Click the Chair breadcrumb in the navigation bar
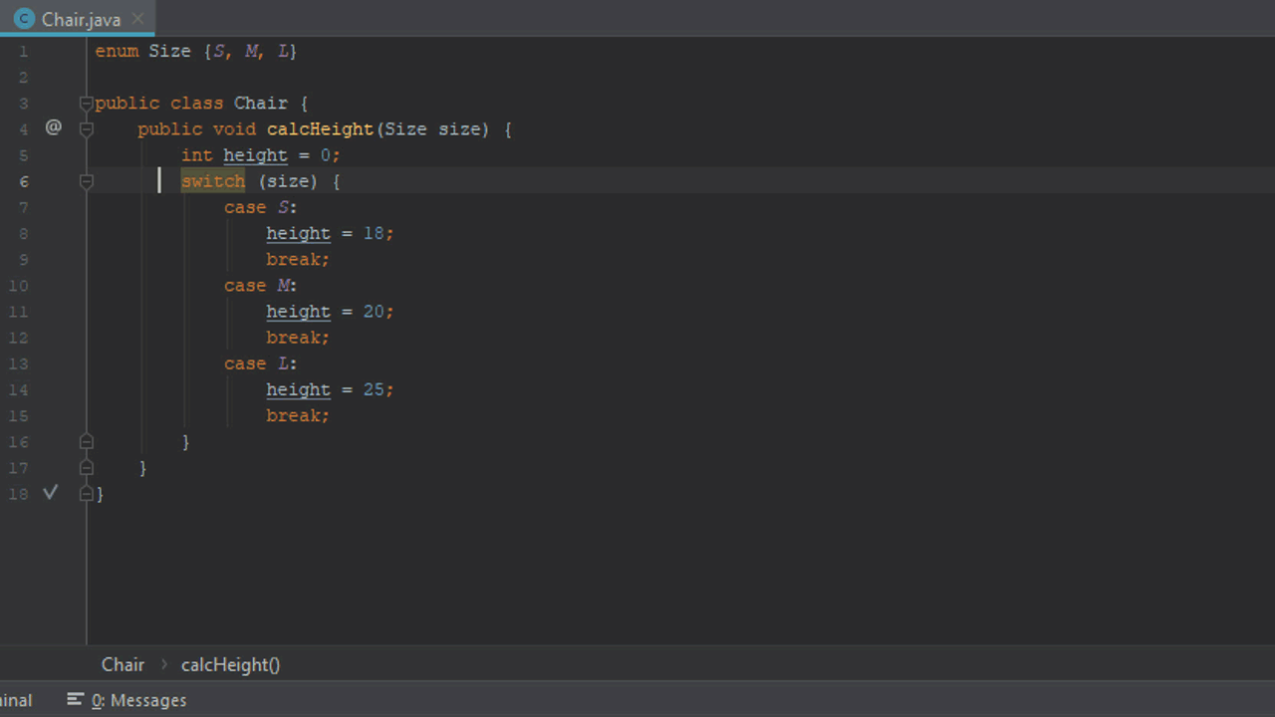The image size is (1275, 717). click(x=123, y=664)
